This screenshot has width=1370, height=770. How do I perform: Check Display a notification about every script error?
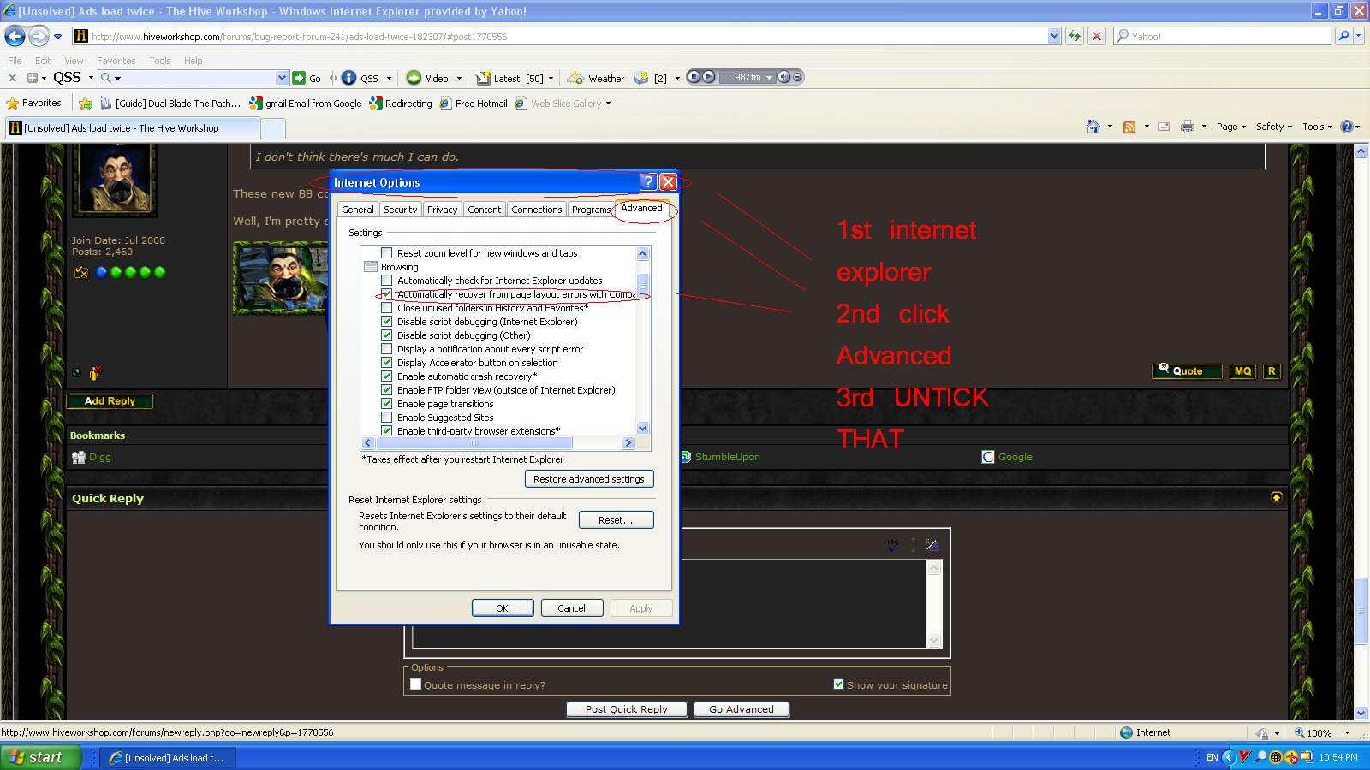click(x=387, y=349)
